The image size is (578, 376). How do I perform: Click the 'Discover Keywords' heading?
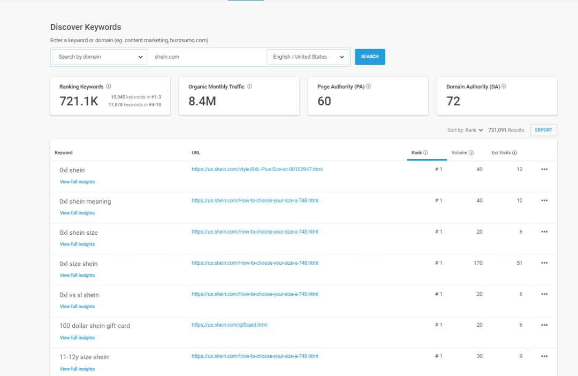point(86,27)
